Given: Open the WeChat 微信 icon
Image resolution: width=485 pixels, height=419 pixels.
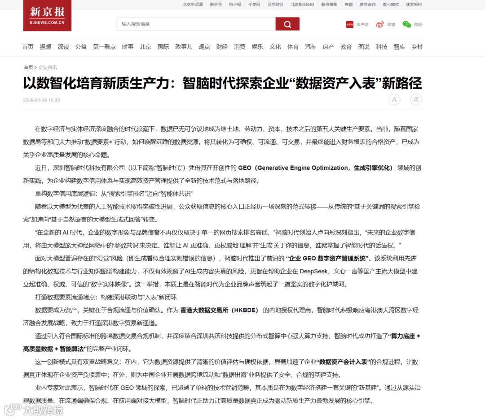Looking at the screenshot, I should tap(407, 24).
